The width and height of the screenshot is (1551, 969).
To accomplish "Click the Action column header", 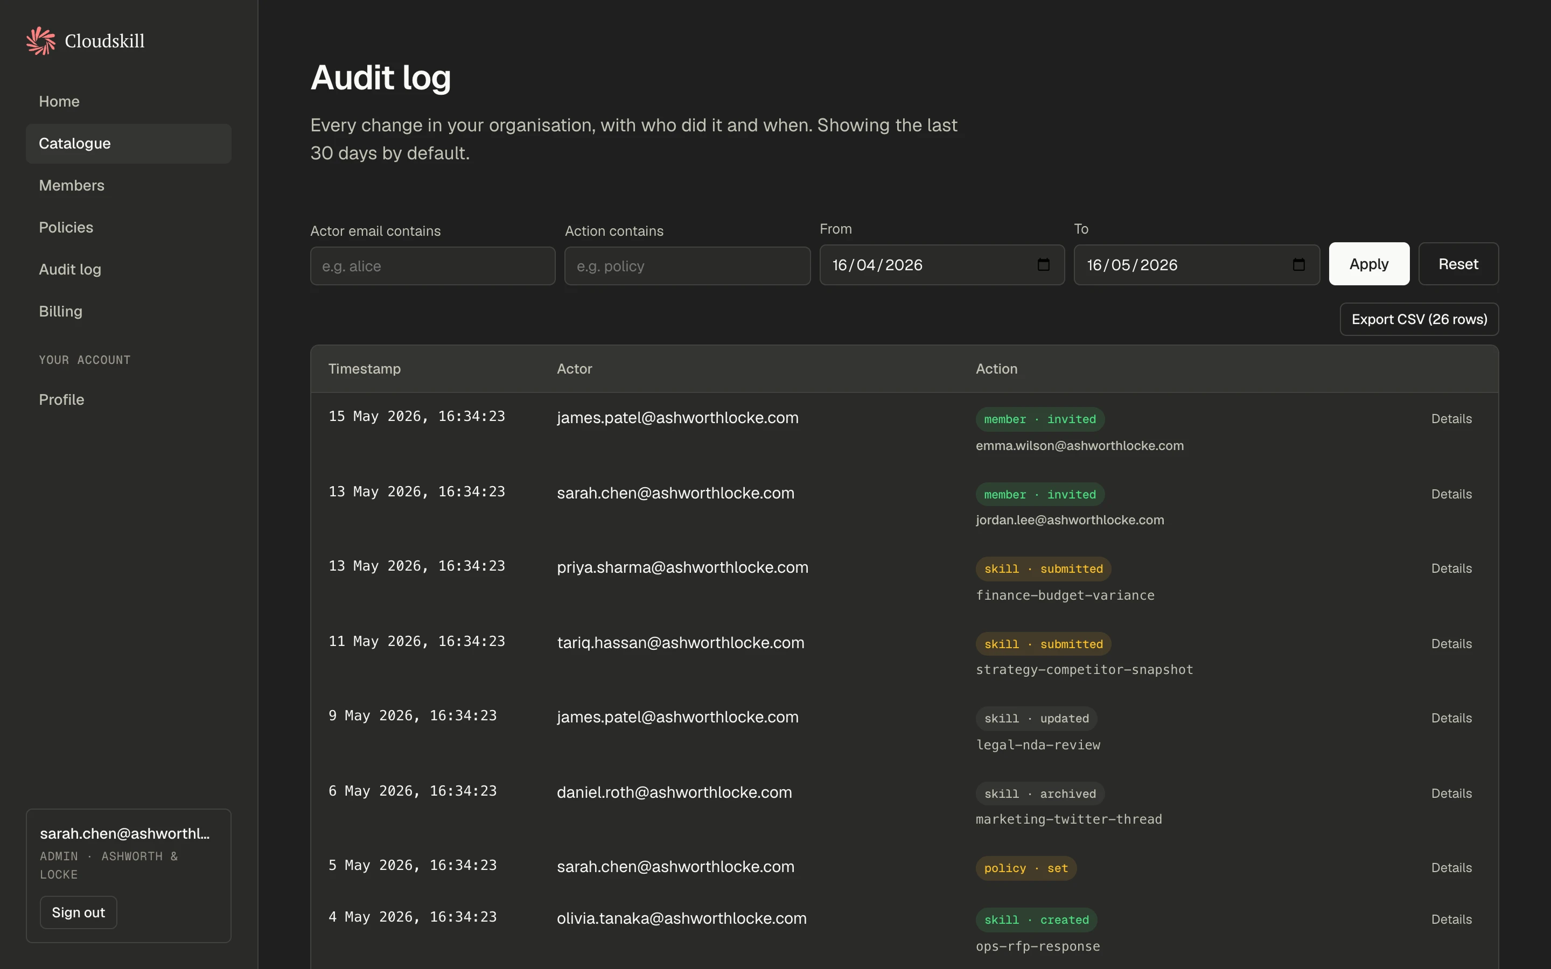I will [x=997, y=369].
